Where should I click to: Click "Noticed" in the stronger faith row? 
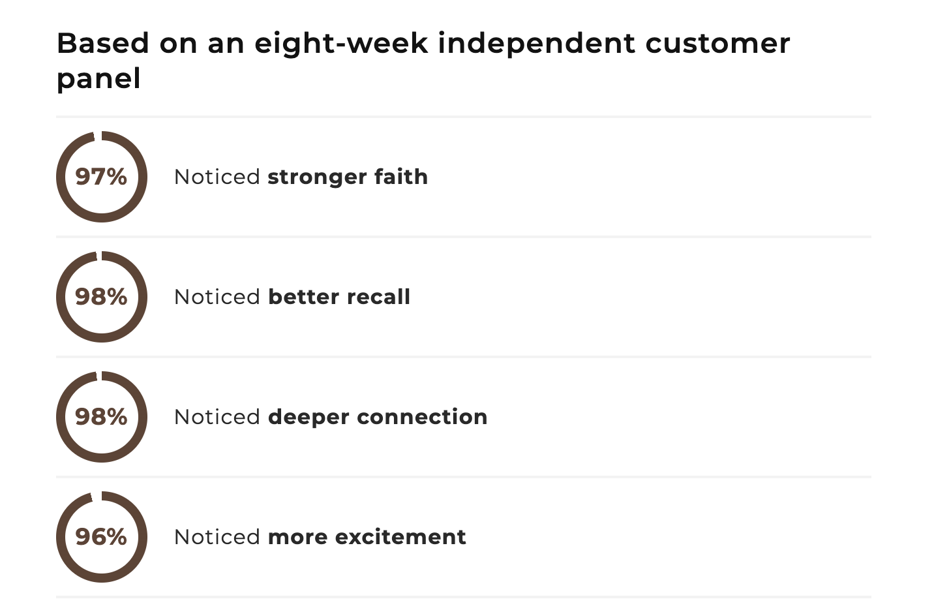[x=217, y=177]
